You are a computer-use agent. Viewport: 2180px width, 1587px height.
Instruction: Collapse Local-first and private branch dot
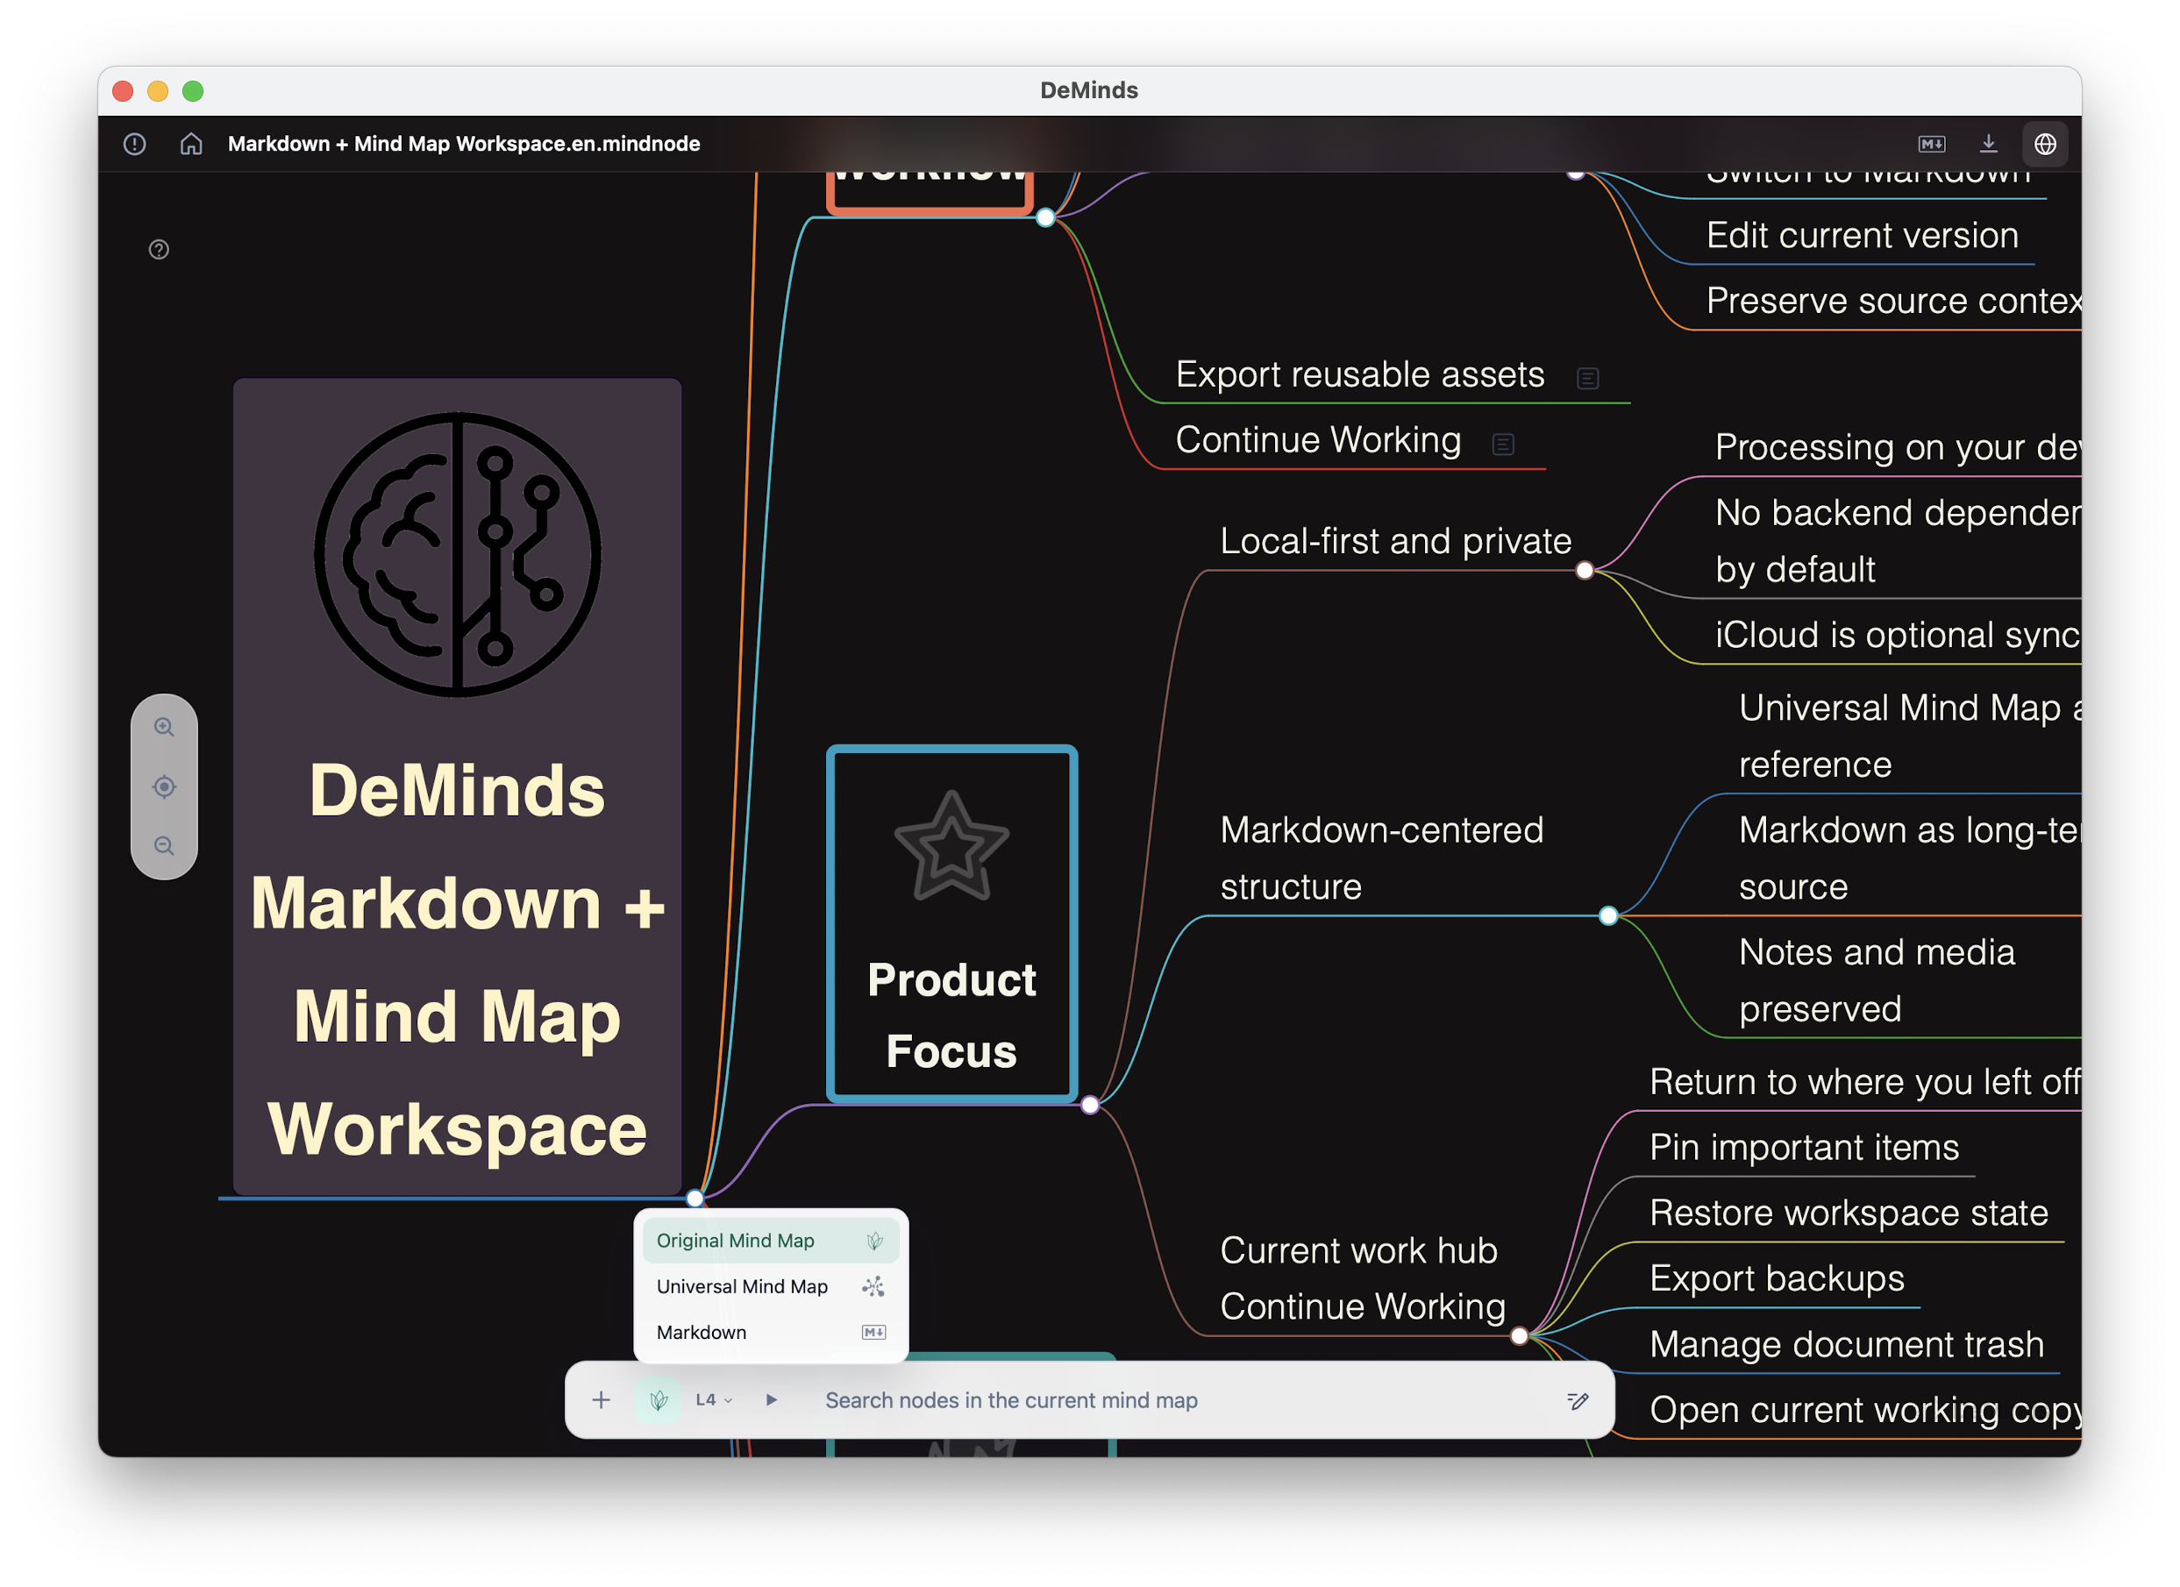pyautogui.click(x=1585, y=571)
